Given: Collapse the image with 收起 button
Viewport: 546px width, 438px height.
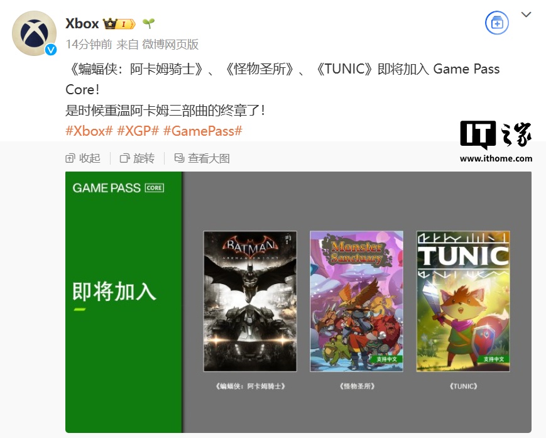Looking at the screenshot, I should [83, 158].
